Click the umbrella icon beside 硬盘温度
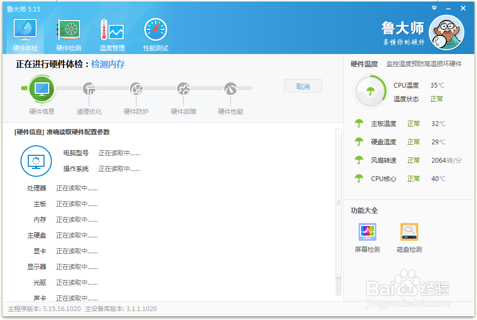The width and height of the screenshot is (477, 320). 359,142
